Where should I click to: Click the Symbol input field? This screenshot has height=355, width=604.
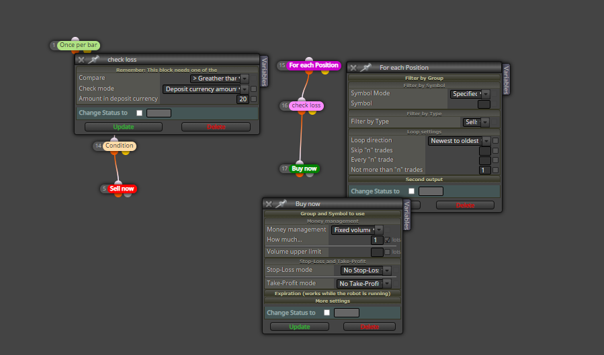pyautogui.click(x=484, y=104)
